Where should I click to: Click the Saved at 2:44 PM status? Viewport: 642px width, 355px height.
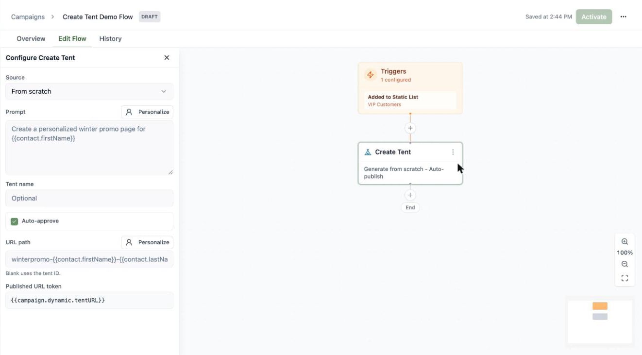coord(549,17)
